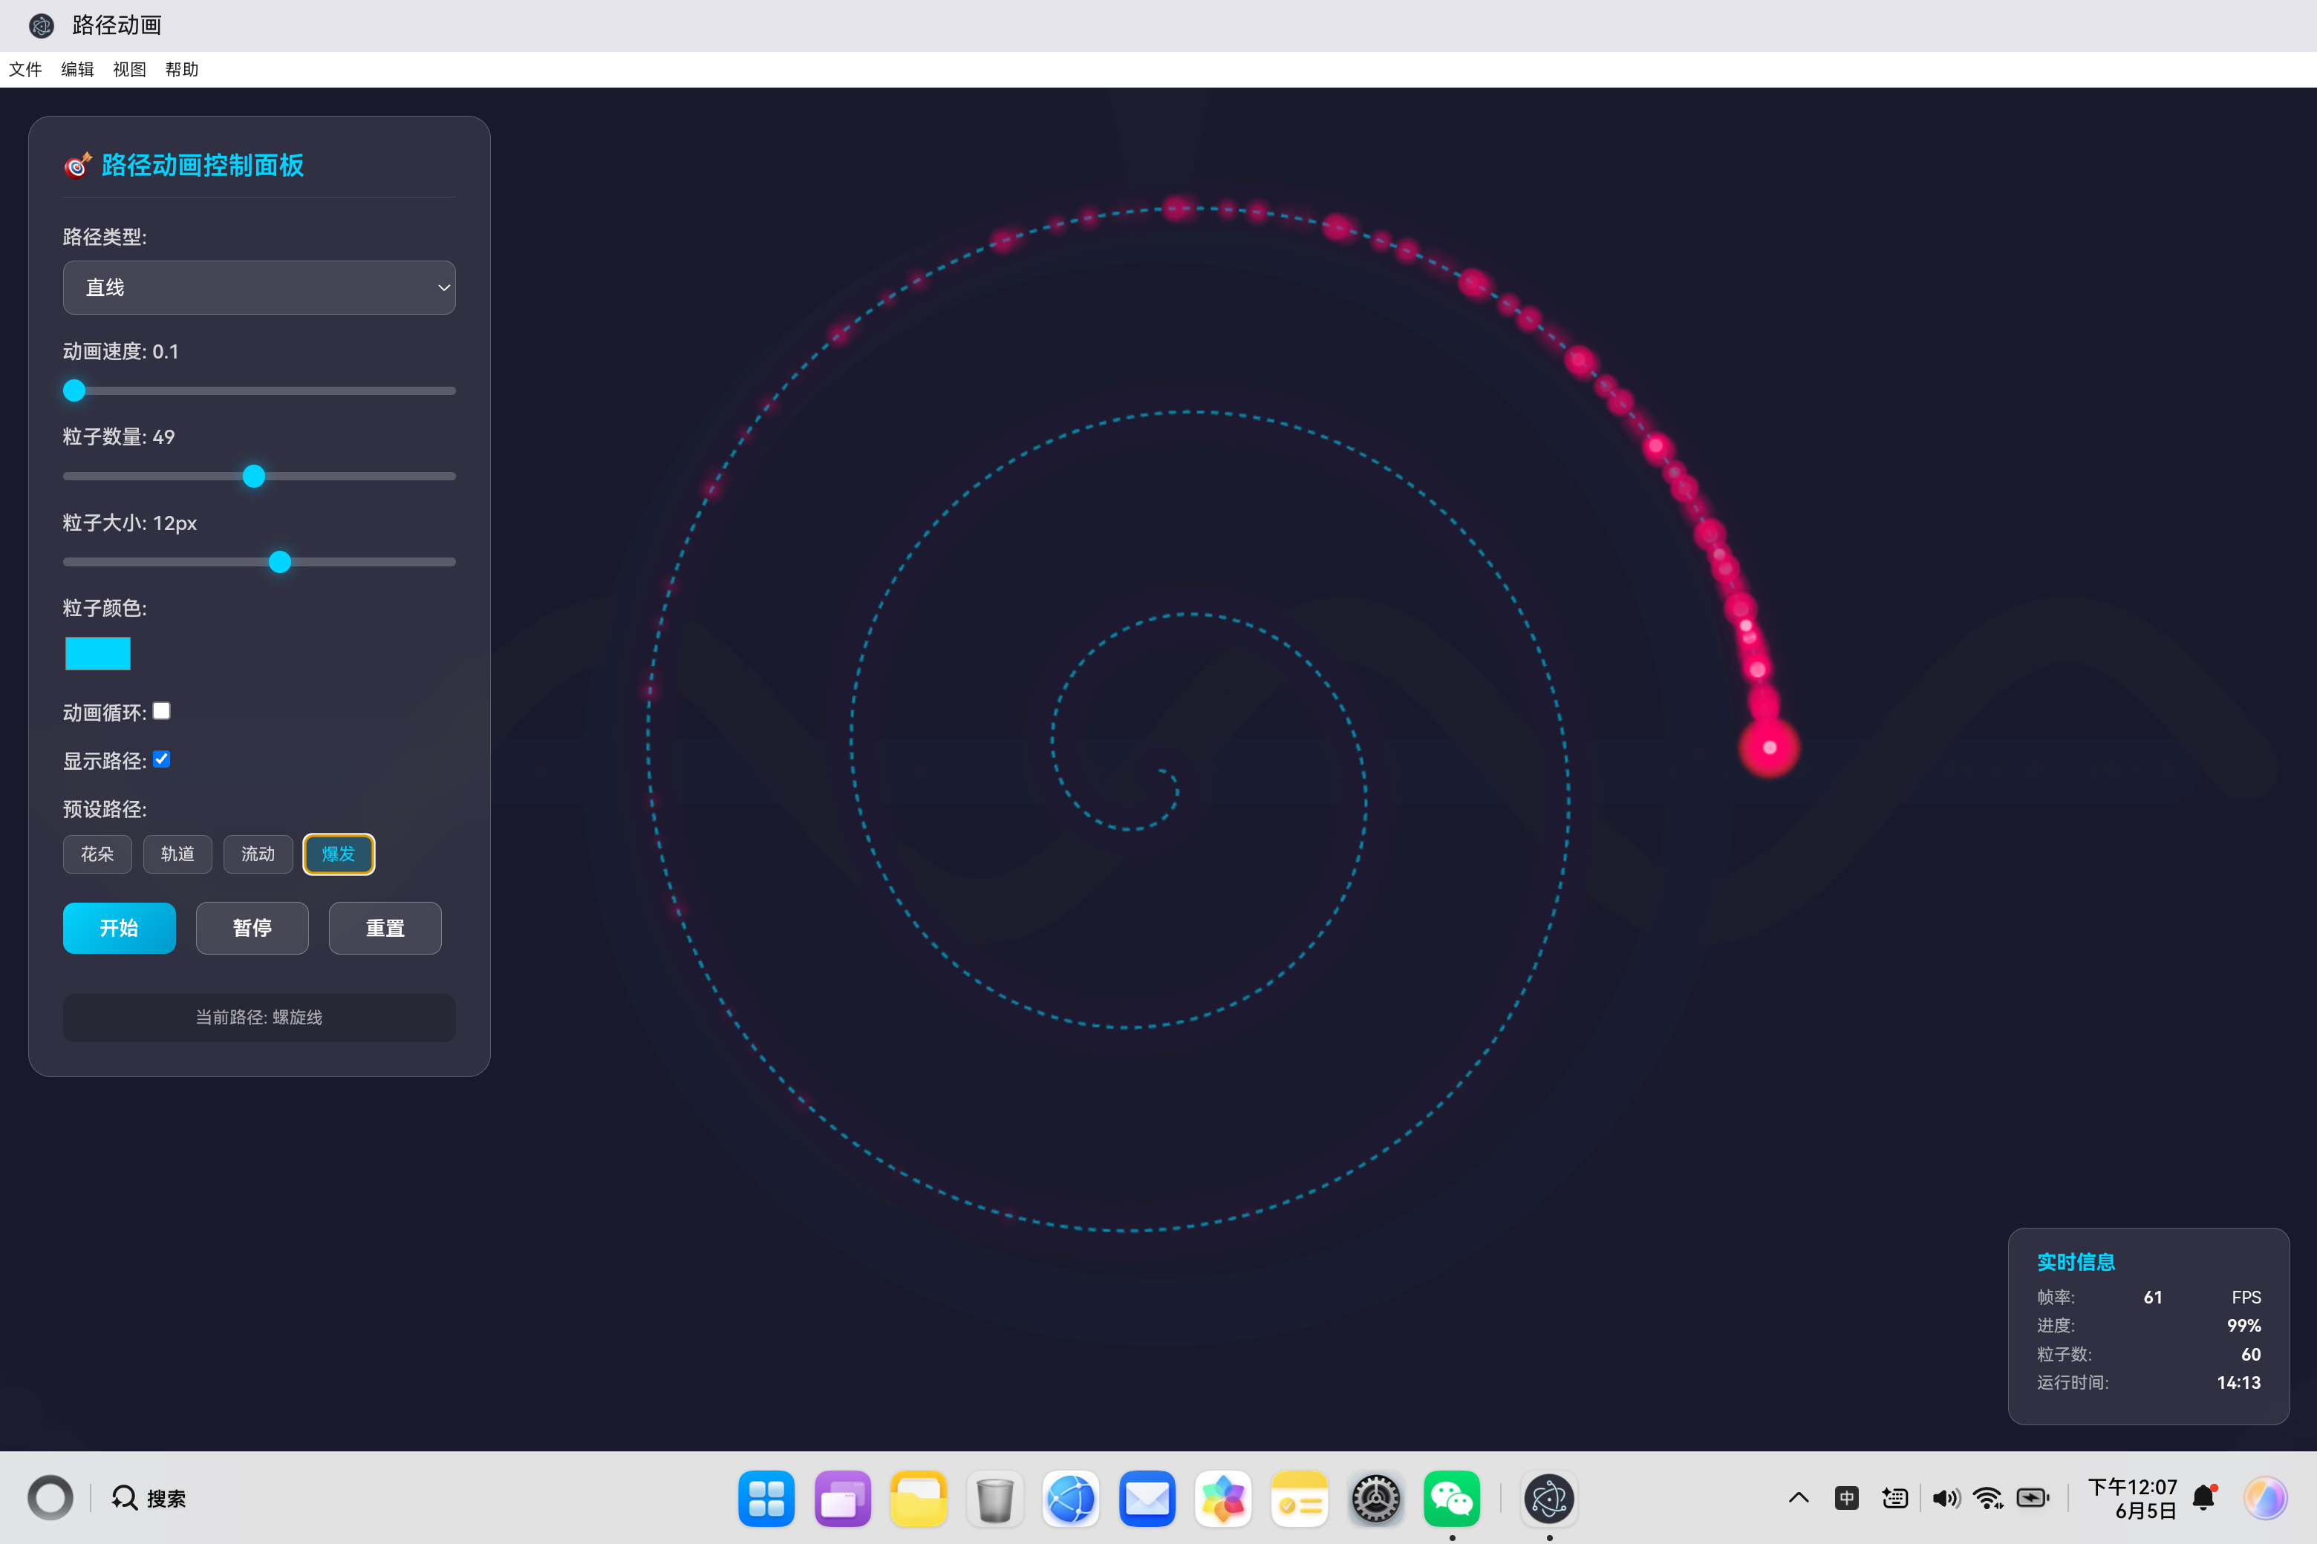Click the 开始 button
The height and width of the screenshot is (1544, 2317).
[120, 928]
